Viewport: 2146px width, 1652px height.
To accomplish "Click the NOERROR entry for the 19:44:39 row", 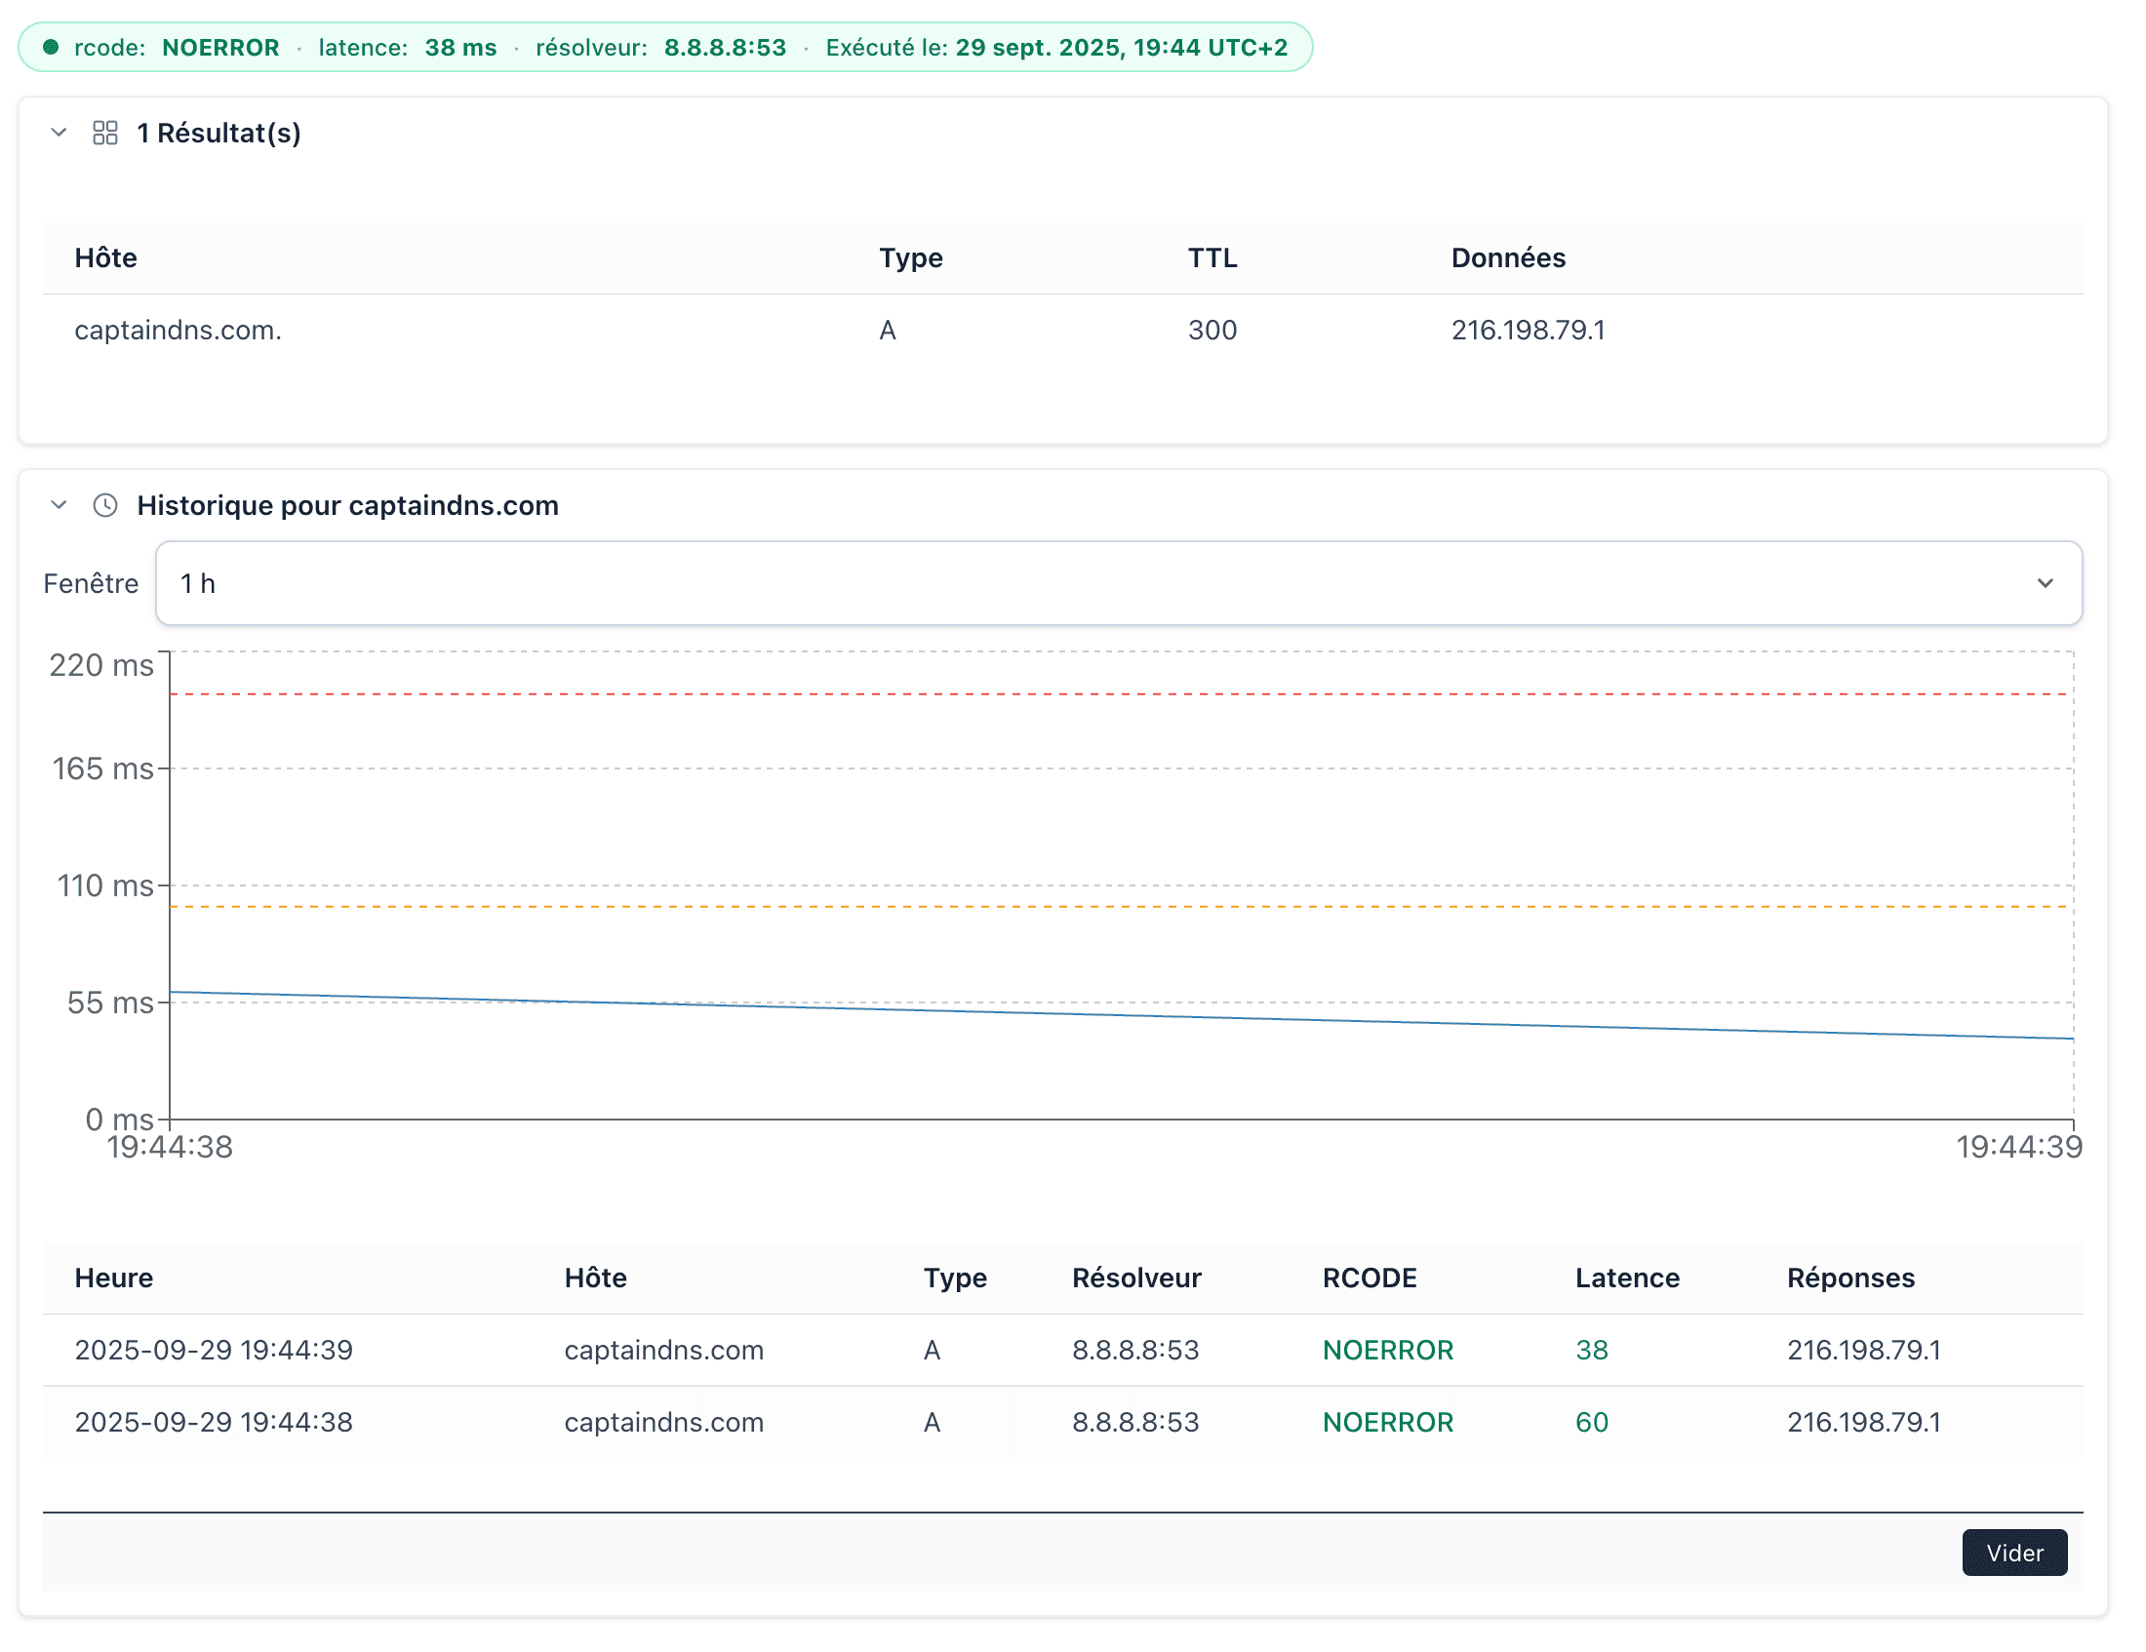I will (x=1387, y=1350).
